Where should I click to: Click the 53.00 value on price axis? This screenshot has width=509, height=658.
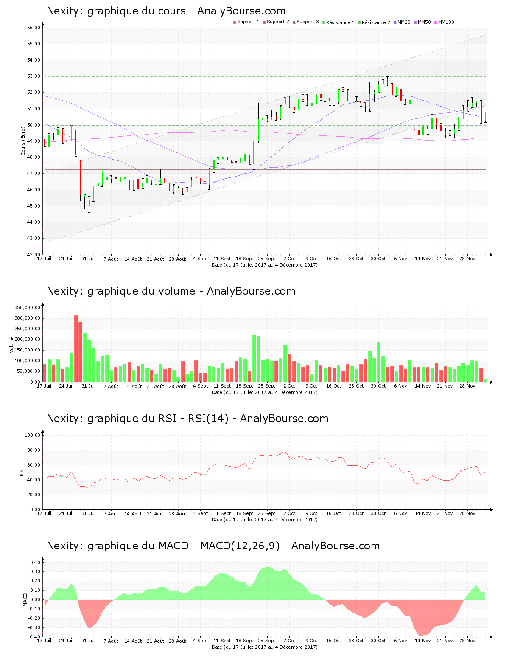pyautogui.click(x=34, y=76)
